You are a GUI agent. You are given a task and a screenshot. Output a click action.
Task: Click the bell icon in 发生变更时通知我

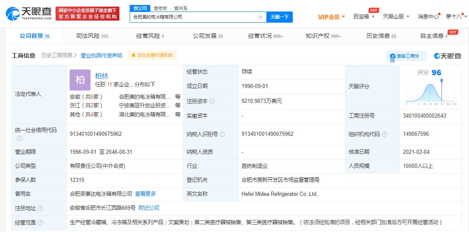click(133, 56)
